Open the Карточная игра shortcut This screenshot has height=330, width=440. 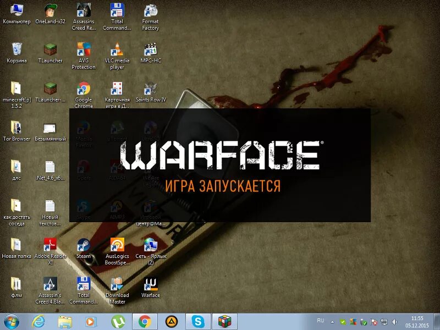pos(117,95)
